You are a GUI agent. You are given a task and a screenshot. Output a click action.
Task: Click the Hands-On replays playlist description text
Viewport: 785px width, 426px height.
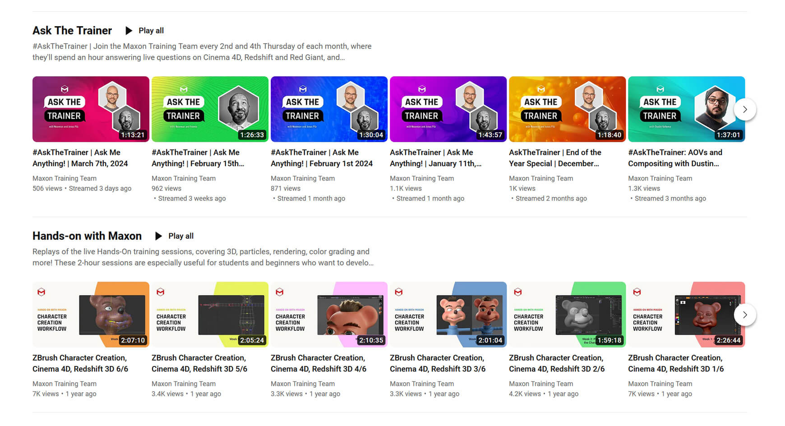(x=203, y=257)
